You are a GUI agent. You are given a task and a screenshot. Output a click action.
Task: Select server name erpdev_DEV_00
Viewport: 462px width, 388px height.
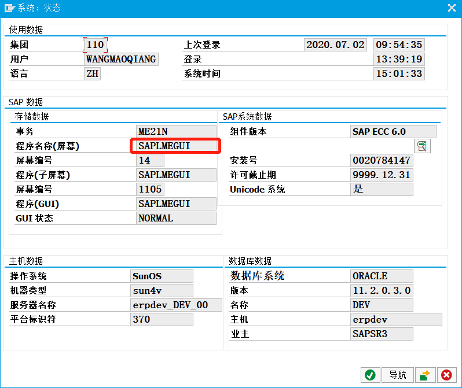point(176,305)
